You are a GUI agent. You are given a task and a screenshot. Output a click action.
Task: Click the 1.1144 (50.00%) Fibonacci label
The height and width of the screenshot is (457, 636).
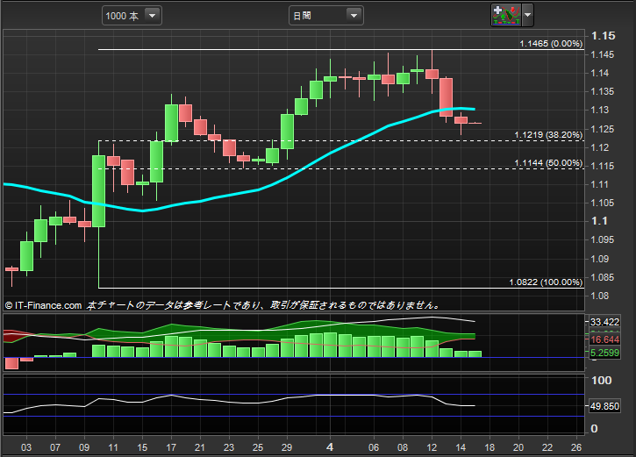pos(548,162)
